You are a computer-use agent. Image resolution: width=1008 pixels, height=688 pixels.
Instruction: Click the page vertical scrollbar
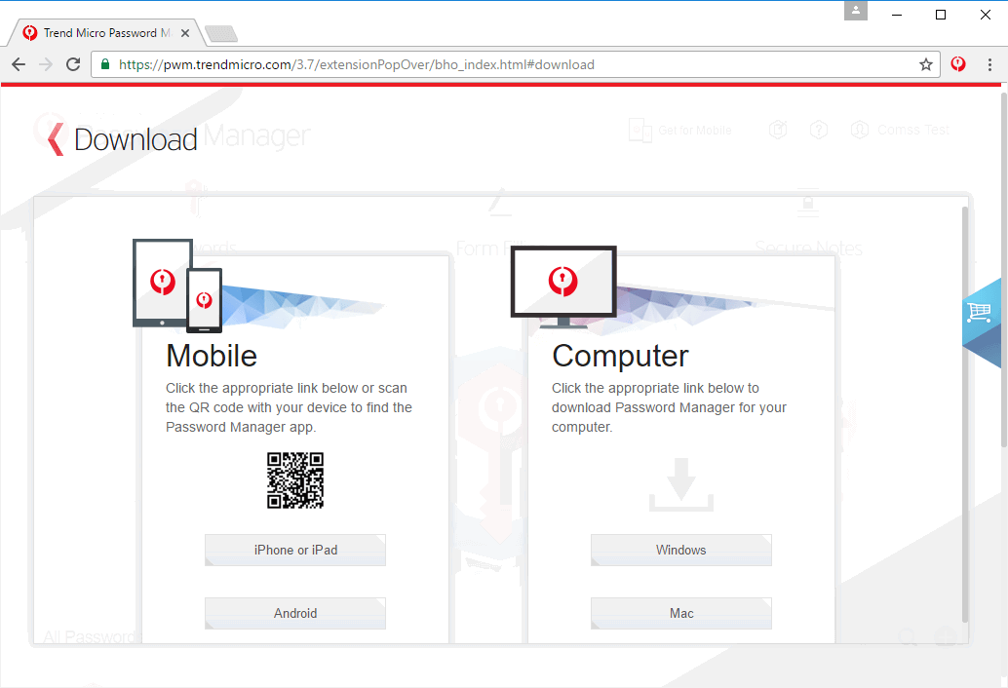(x=1004, y=270)
